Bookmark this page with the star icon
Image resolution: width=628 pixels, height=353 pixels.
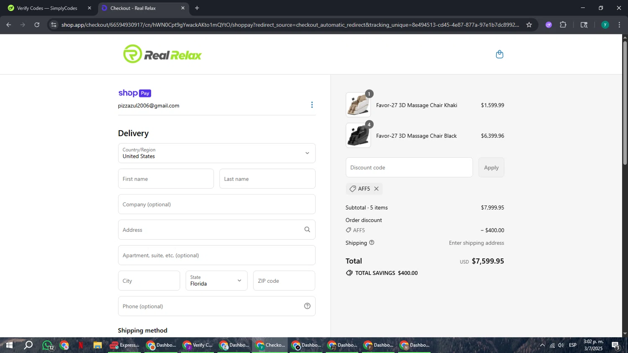coord(529,25)
